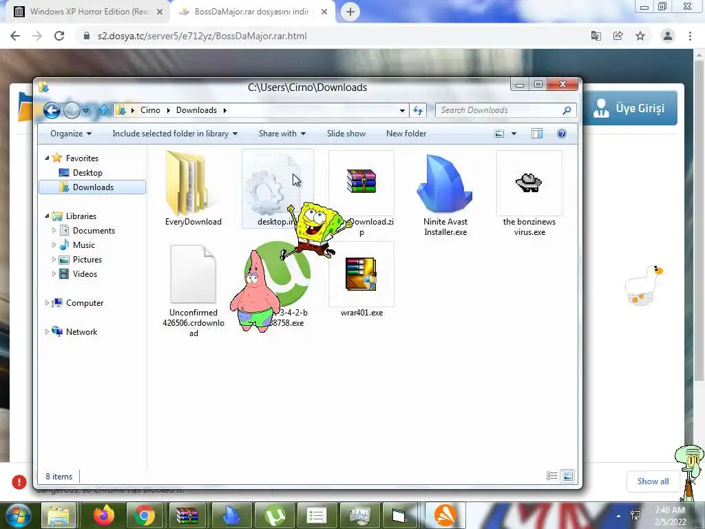Open address bar history dropdown
The height and width of the screenshot is (529, 705).
coord(402,110)
